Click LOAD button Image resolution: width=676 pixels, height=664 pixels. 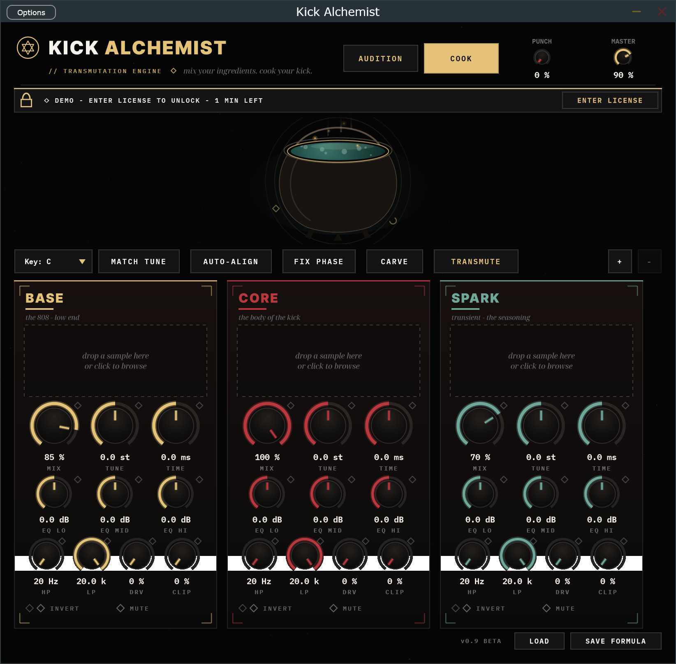[539, 641]
